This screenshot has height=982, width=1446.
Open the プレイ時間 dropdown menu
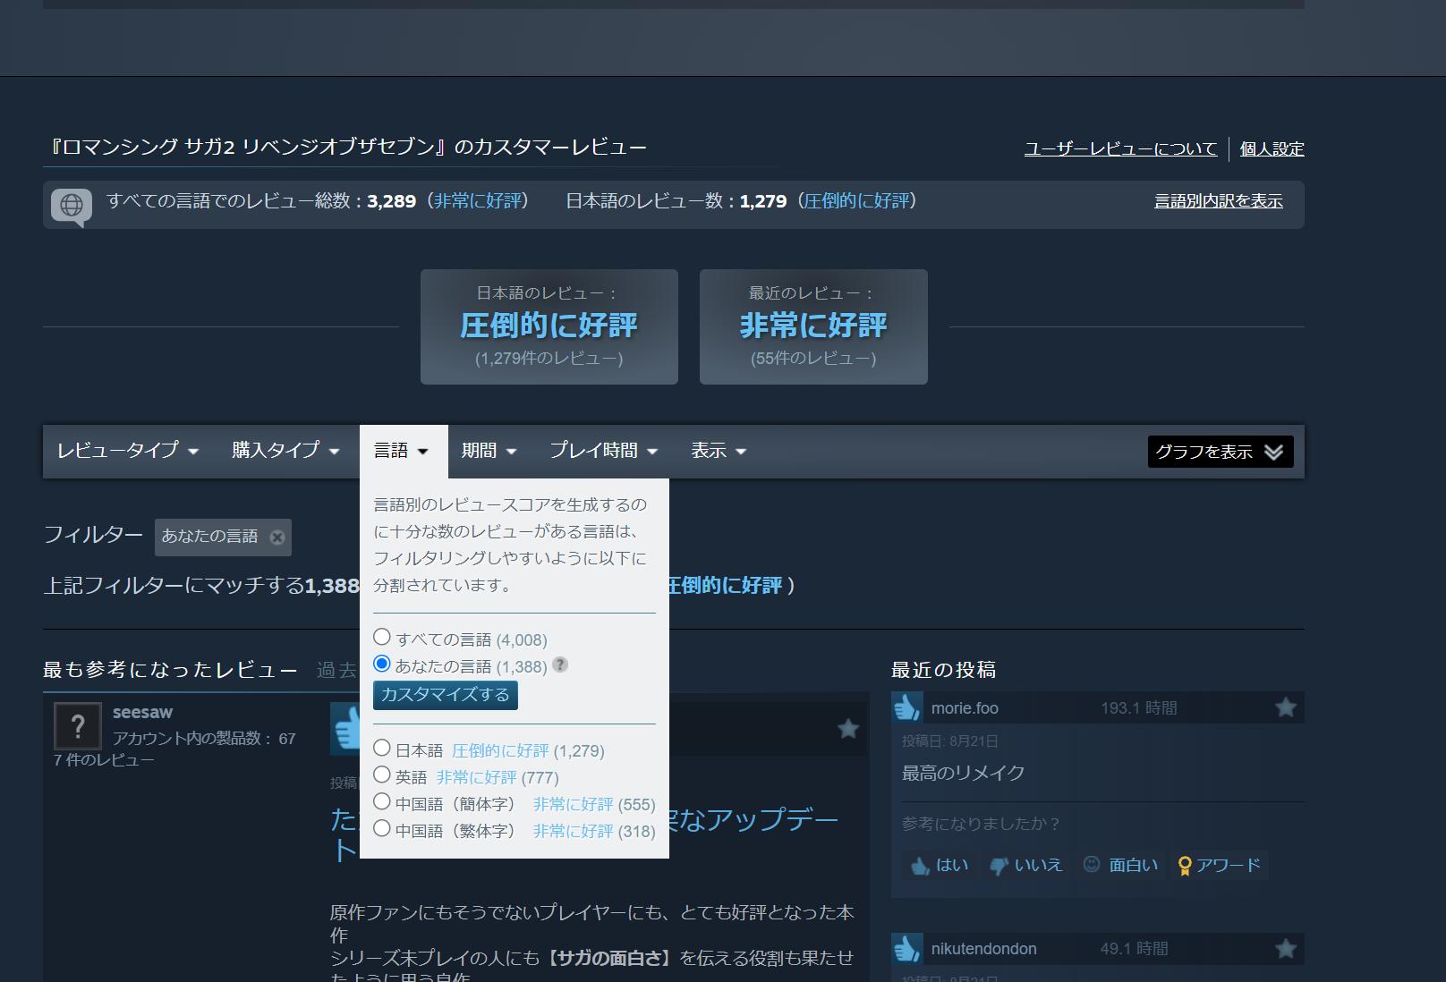coord(603,451)
